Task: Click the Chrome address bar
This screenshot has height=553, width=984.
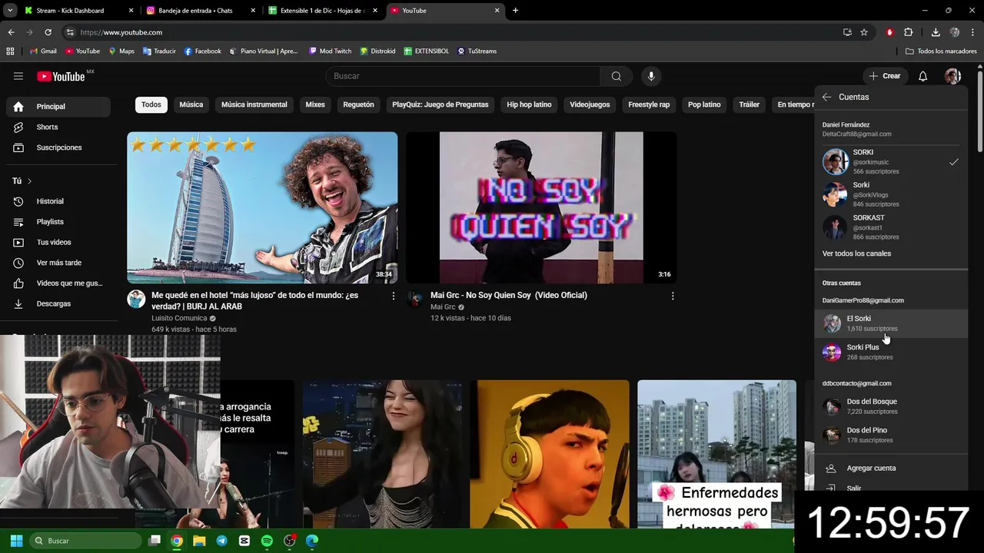Action: click(x=454, y=32)
